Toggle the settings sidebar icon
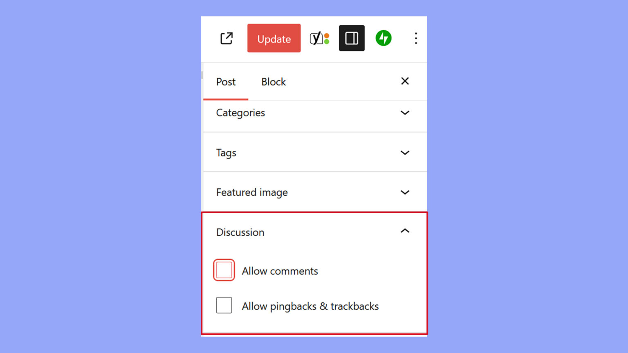The height and width of the screenshot is (353, 628). click(352, 38)
